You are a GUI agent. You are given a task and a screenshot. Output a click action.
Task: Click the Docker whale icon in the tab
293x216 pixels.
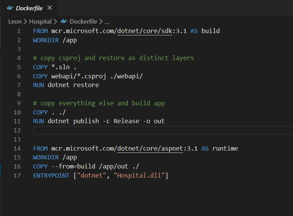click(x=10, y=8)
